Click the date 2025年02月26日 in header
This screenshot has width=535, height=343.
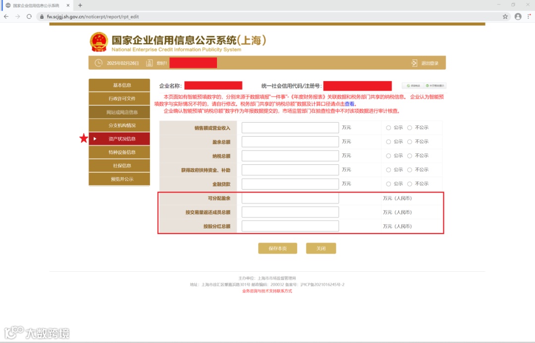(123, 63)
